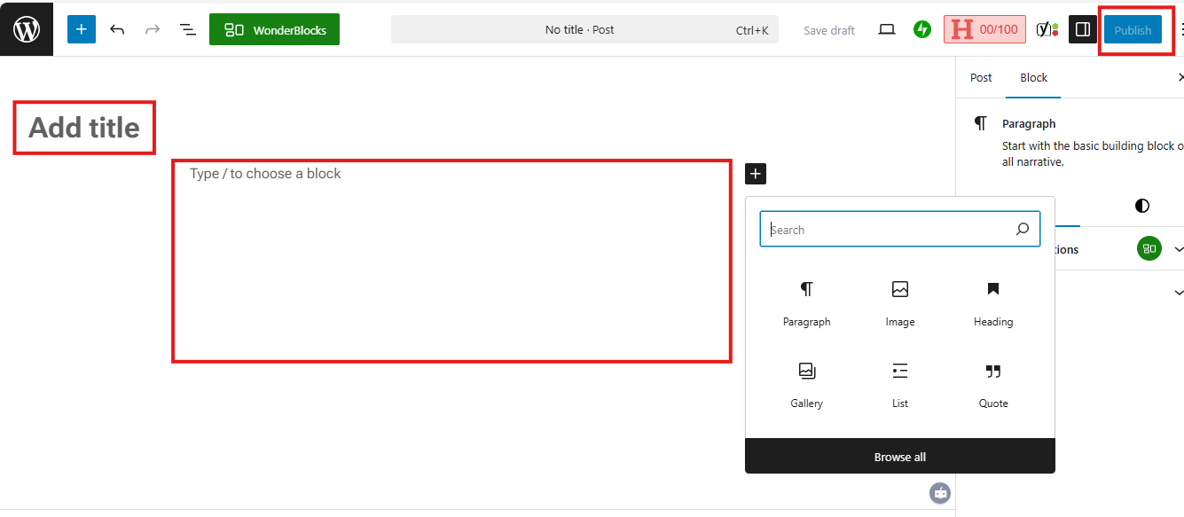Preview post with the desktop icon
Image resolution: width=1184 pixels, height=517 pixels.
(x=886, y=28)
